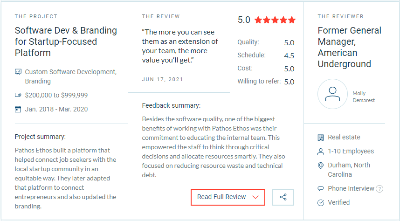Click the review quote text

[180, 46]
